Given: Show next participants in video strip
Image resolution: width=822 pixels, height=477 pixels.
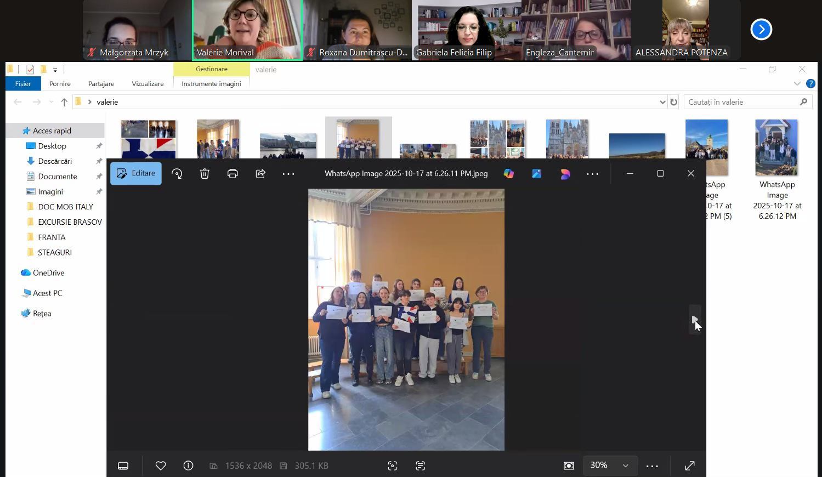Looking at the screenshot, I should point(761,30).
